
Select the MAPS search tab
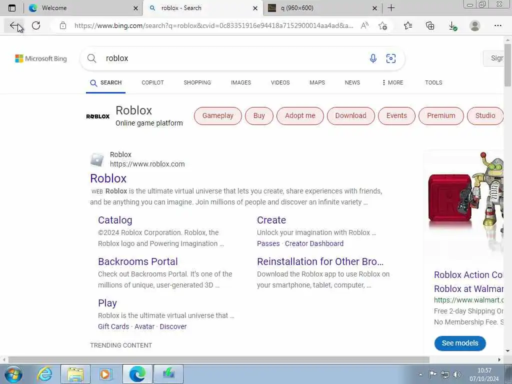(x=317, y=82)
